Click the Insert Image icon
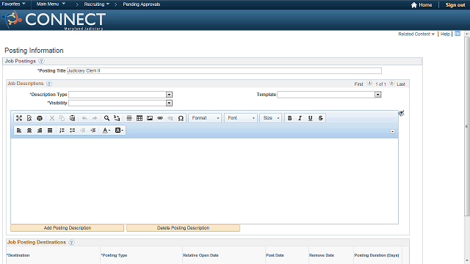 click(150, 118)
